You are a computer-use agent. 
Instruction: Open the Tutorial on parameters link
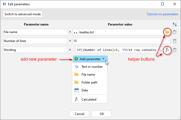(162, 14)
